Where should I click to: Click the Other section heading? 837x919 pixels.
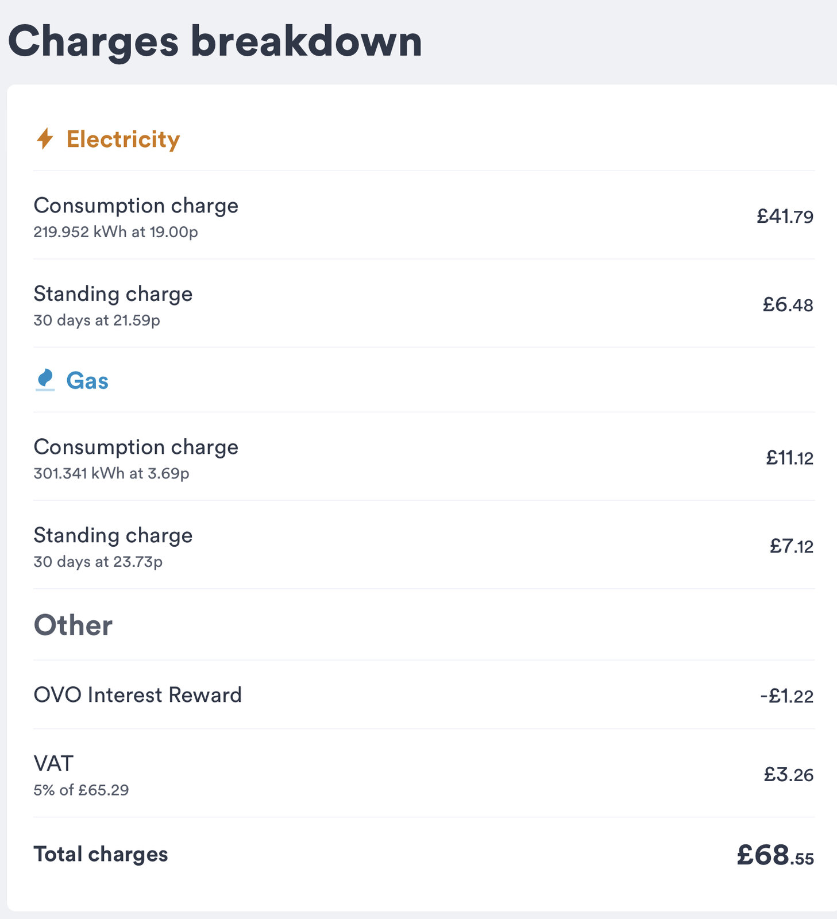click(x=73, y=625)
